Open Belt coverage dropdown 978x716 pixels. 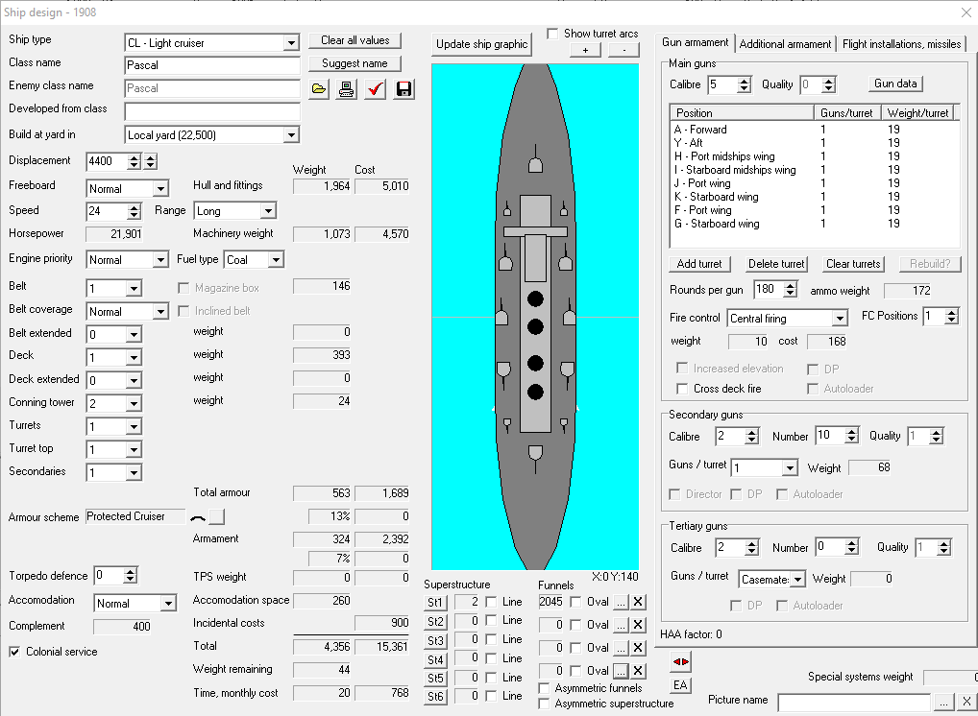(x=161, y=312)
